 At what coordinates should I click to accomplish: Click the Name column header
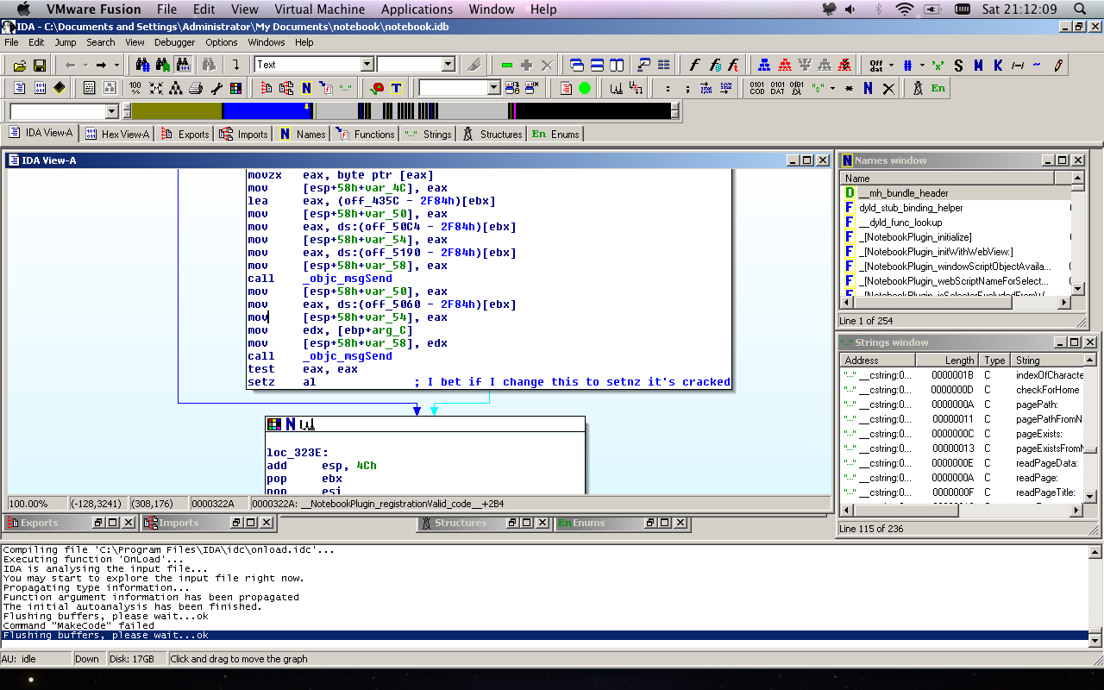click(x=947, y=179)
